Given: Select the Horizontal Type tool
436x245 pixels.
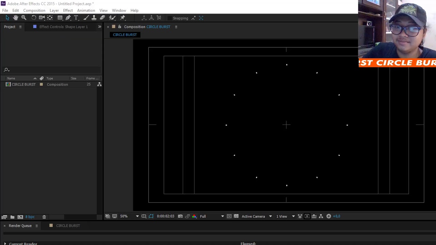Looking at the screenshot, I should click(76, 18).
